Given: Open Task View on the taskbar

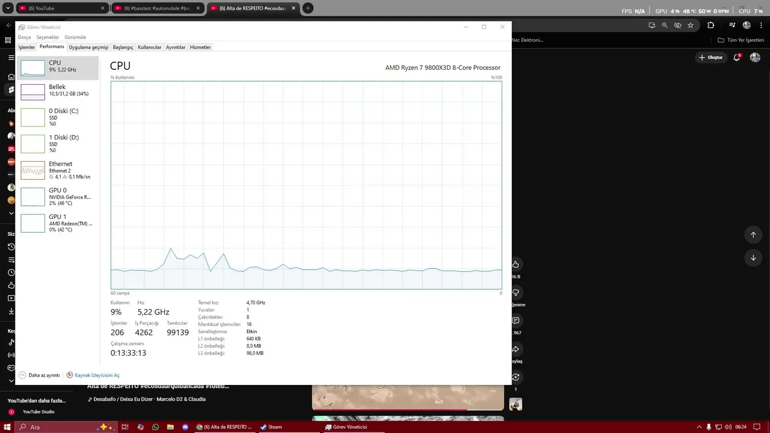Looking at the screenshot, I should tap(125, 427).
